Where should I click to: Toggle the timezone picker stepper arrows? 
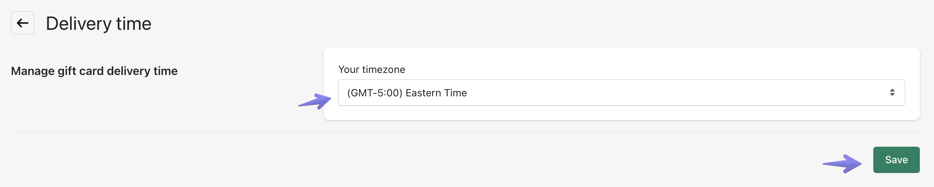point(892,93)
